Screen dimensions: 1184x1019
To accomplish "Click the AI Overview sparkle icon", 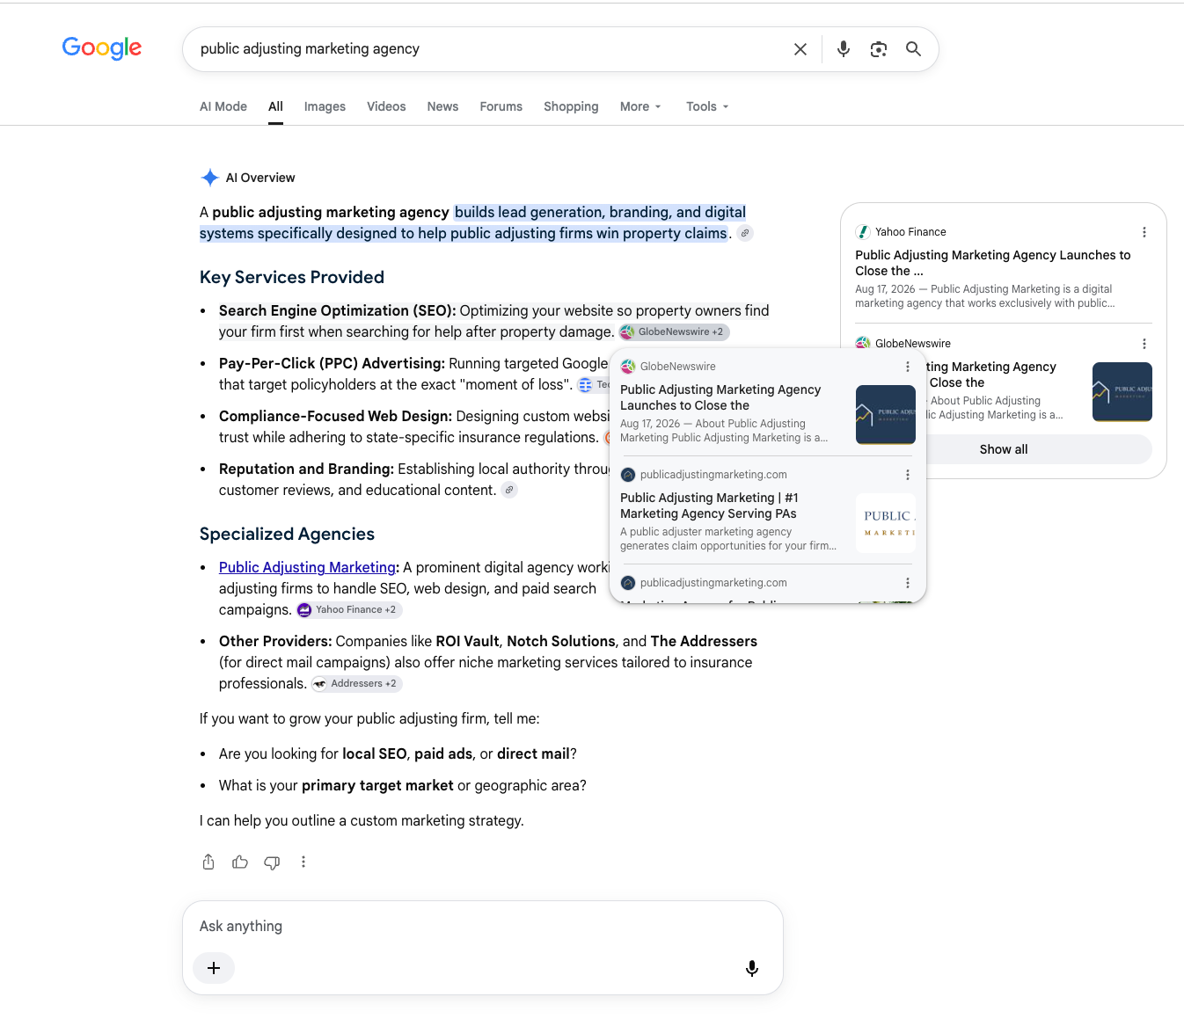I will [x=209, y=178].
